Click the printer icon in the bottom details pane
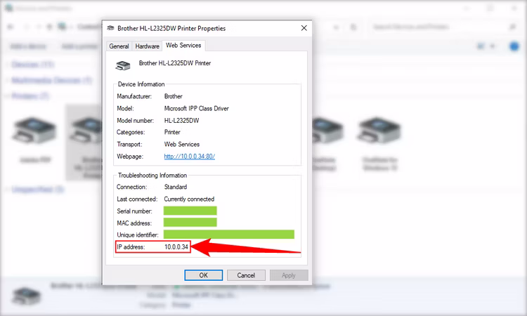This screenshot has width=527, height=316. [26, 296]
